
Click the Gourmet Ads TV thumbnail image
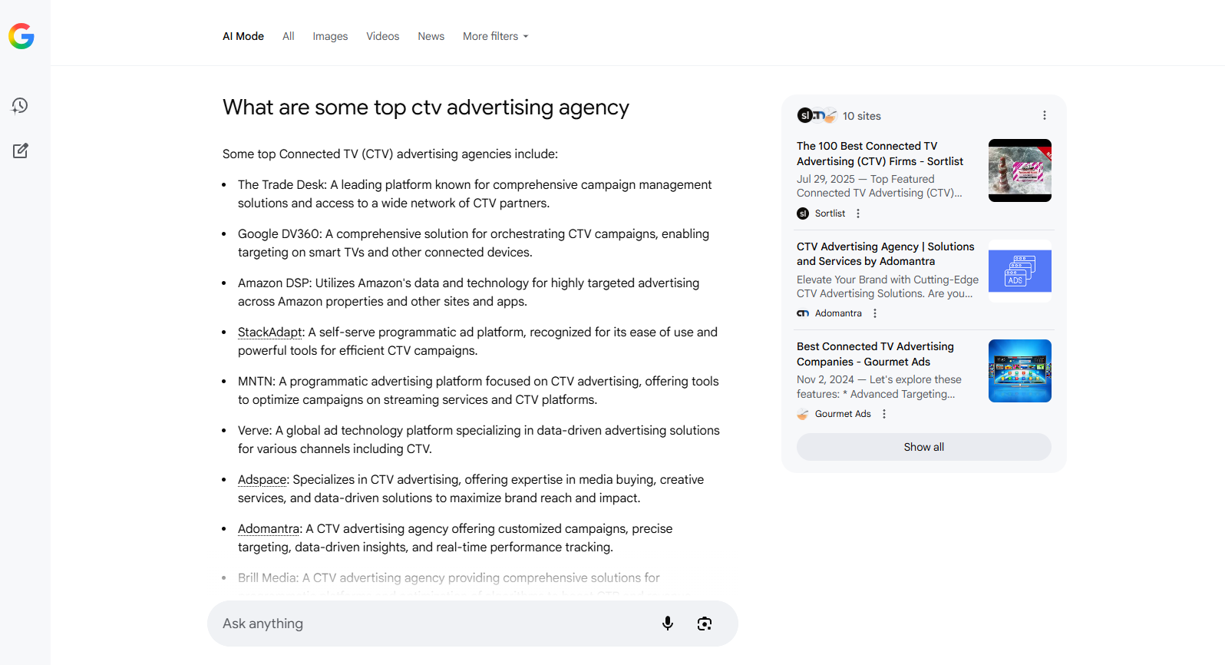click(1020, 371)
